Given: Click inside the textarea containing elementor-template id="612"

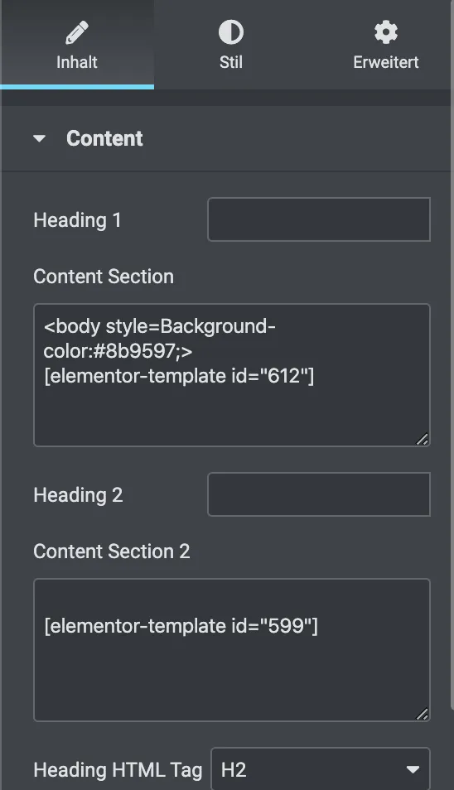Looking at the screenshot, I should point(232,375).
